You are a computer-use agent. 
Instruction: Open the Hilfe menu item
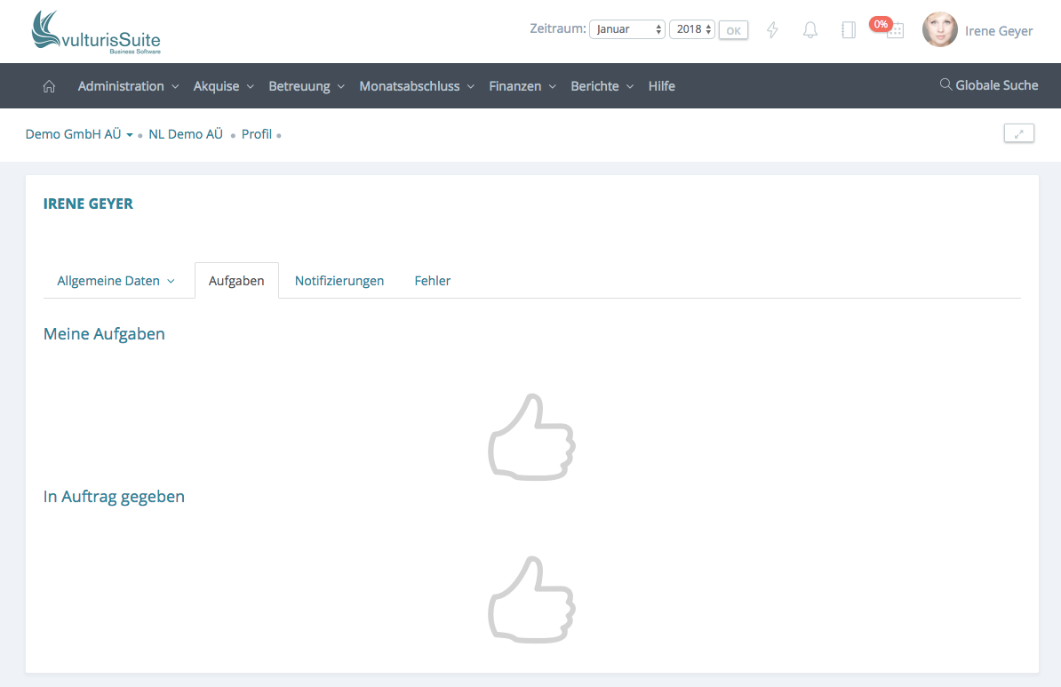pos(661,86)
